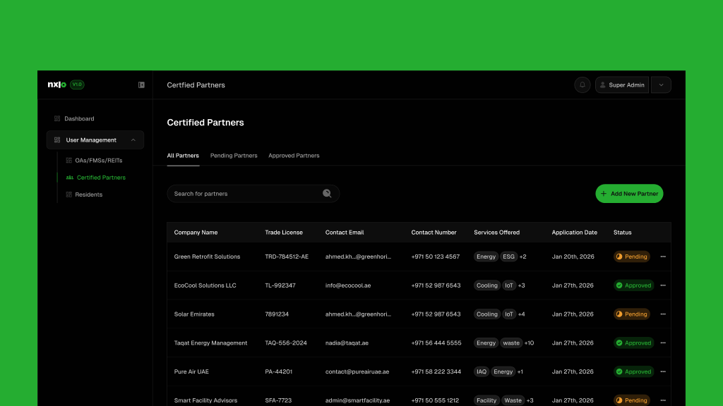Viewport: 723px width, 406px height.
Task: Click email info@ecocool.ae
Action: 348,285
